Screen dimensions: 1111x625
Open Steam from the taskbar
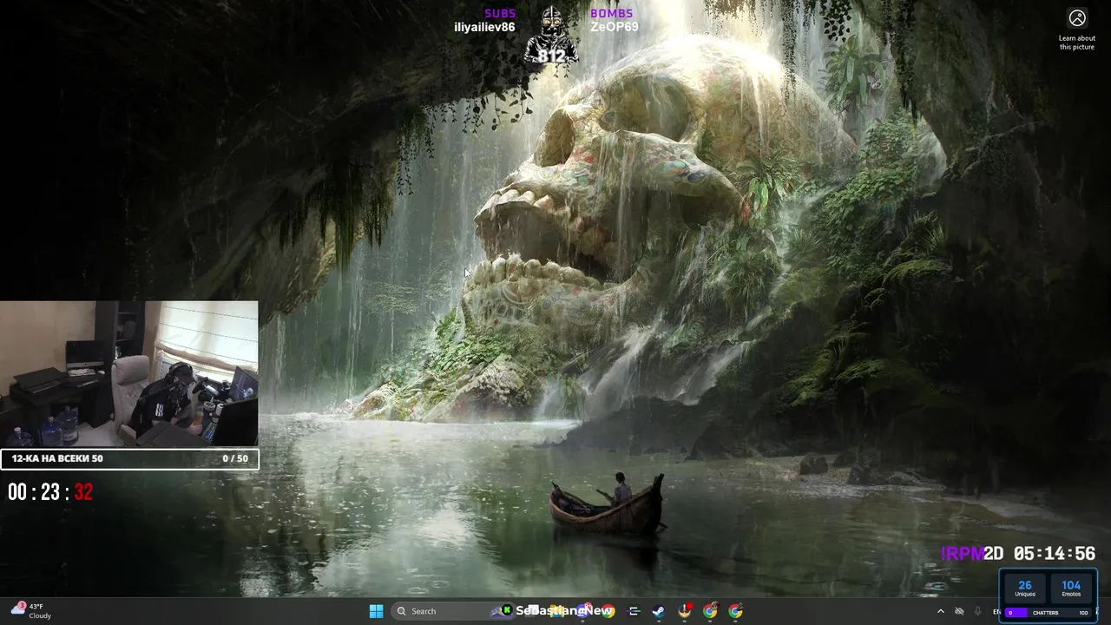[x=658, y=611]
